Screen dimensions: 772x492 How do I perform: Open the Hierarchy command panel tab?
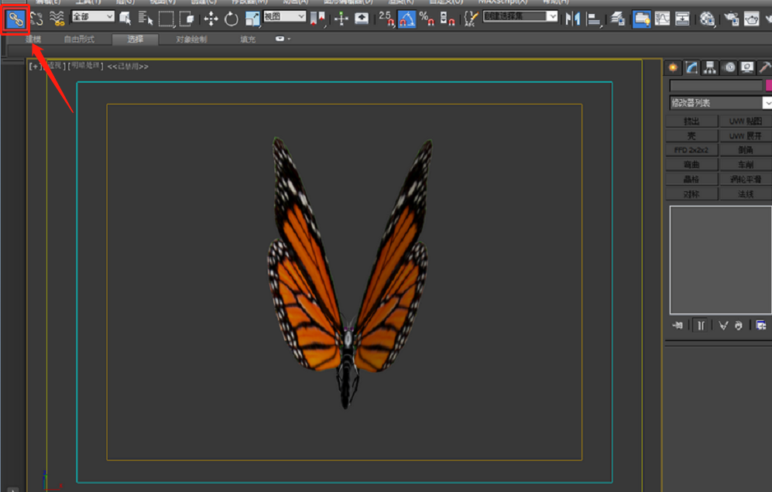710,67
